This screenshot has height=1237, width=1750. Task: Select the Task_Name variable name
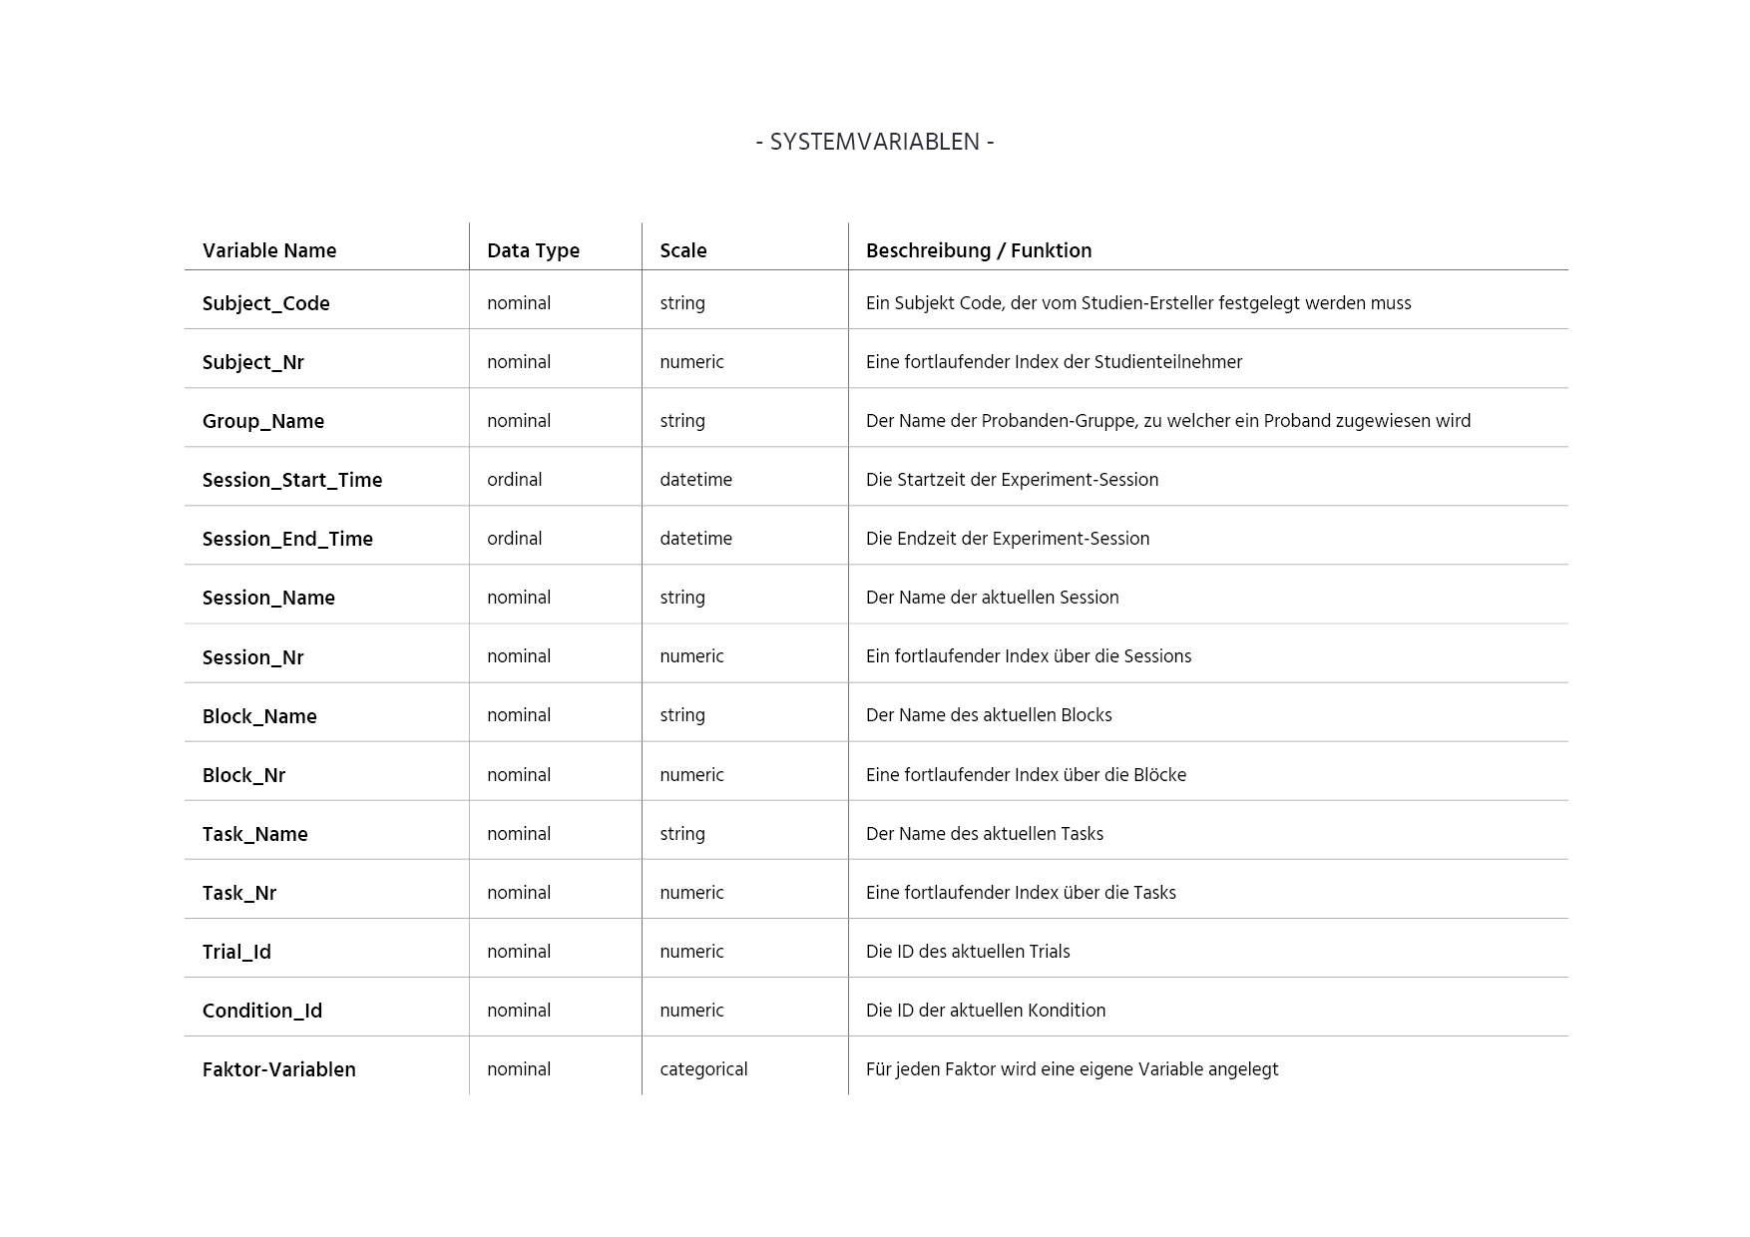coord(255,834)
